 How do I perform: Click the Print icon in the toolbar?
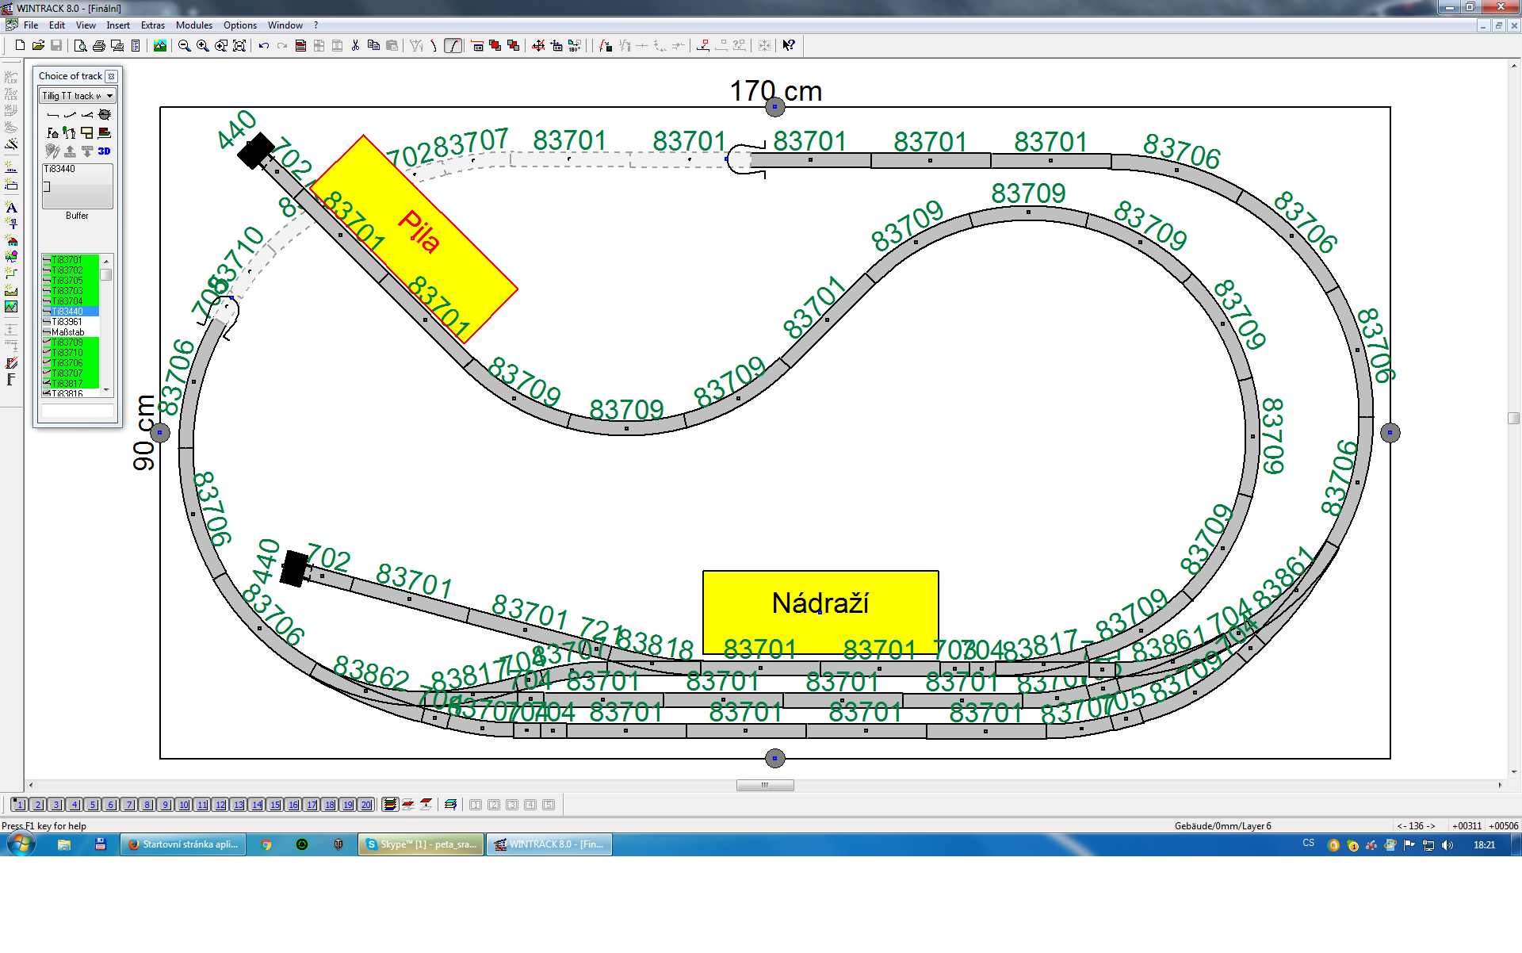click(x=99, y=46)
